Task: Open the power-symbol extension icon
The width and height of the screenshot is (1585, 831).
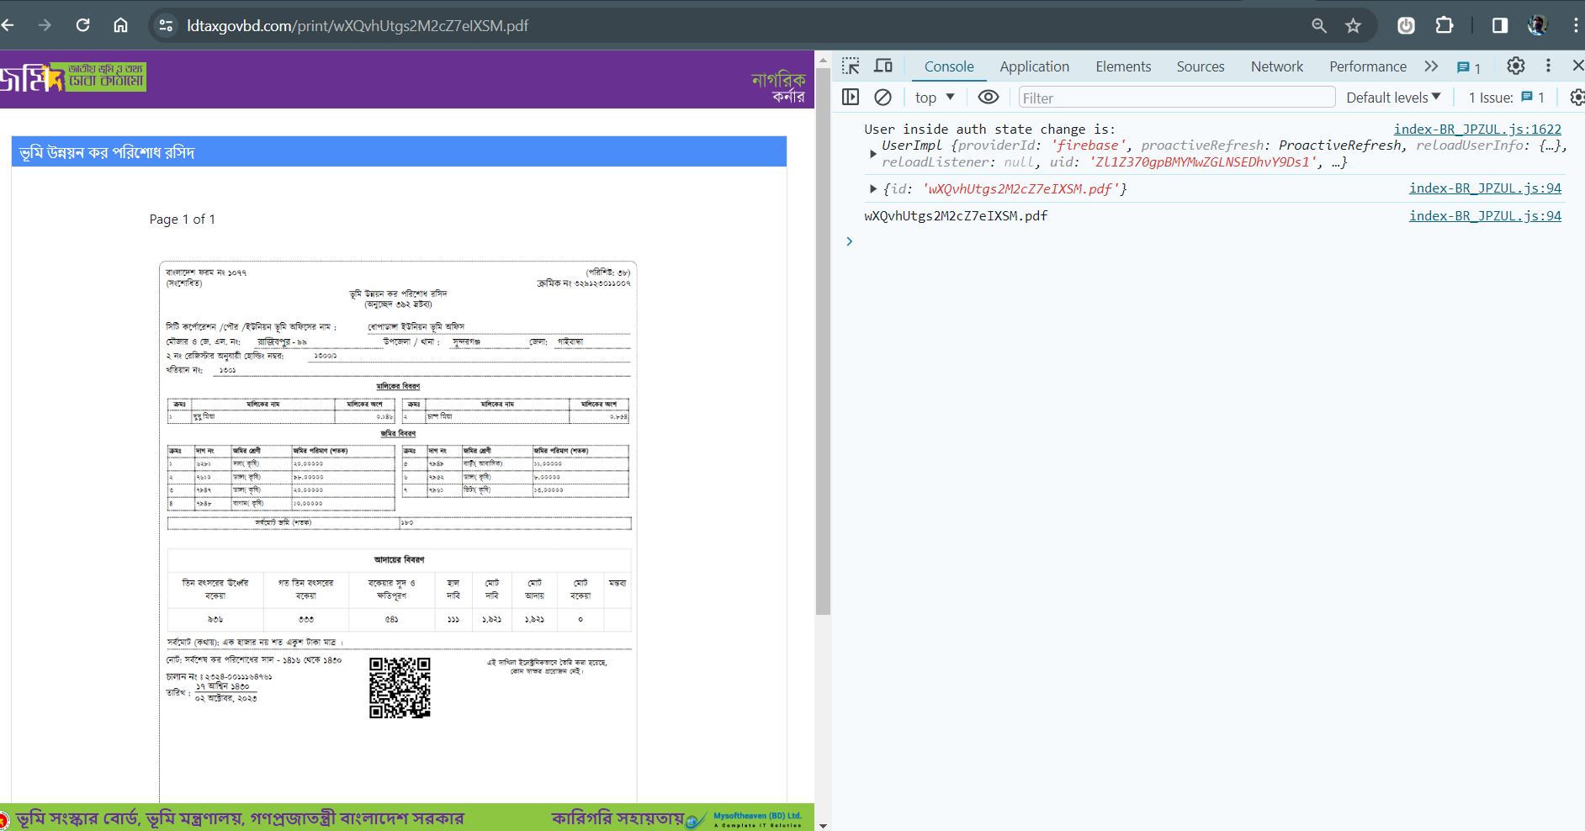Action: [1406, 25]
